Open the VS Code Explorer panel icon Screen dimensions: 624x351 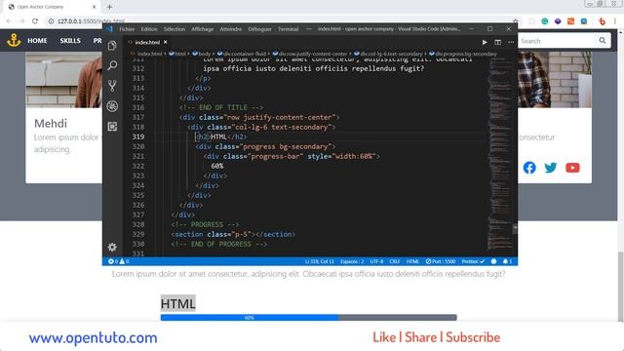(x=112, y=46)
